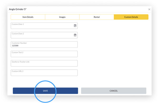Open the Custom Date 2 calendar picker

click(75, 35)
